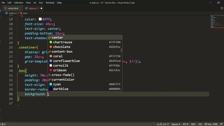Open the Help menu
Screen dimensions: 224x126
pos(59,3)
